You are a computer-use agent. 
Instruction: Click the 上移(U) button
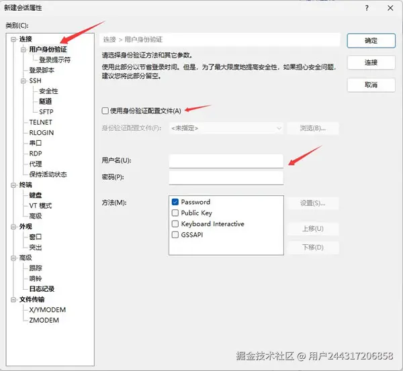(x=313, y=229)
